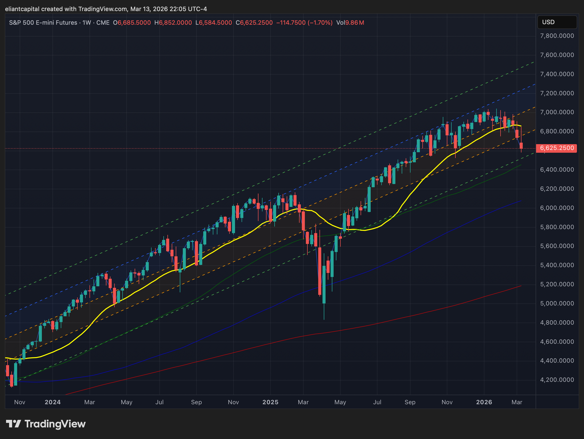The height and width of the screenshot is (439, 584).
Task: Click the 4,200.0000 price axis label
Action: pyautogui.click(x=557, y=380)
